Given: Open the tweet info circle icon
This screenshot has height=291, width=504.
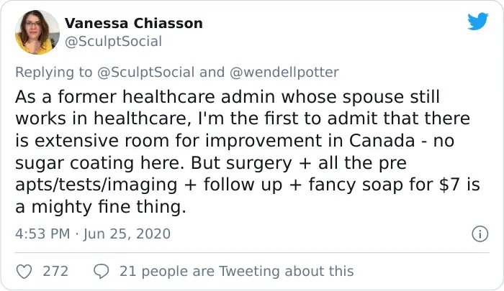Looking at the screenshot, I should [x=480, y=234].
